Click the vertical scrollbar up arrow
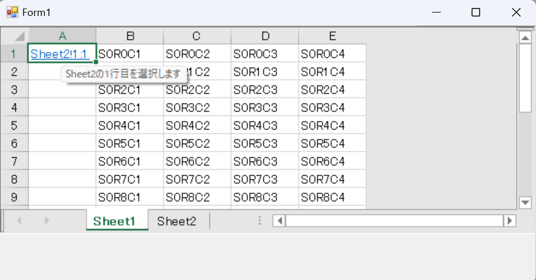 tap(525, 37)
